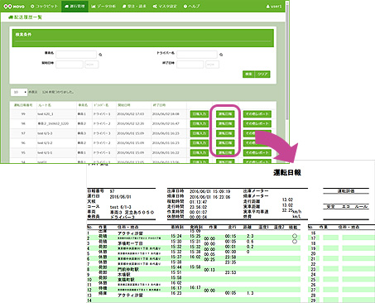Open the データ分析 menu
Image resolution: width=375 pixels, height=303 pixels.
[x=103, y=6]
